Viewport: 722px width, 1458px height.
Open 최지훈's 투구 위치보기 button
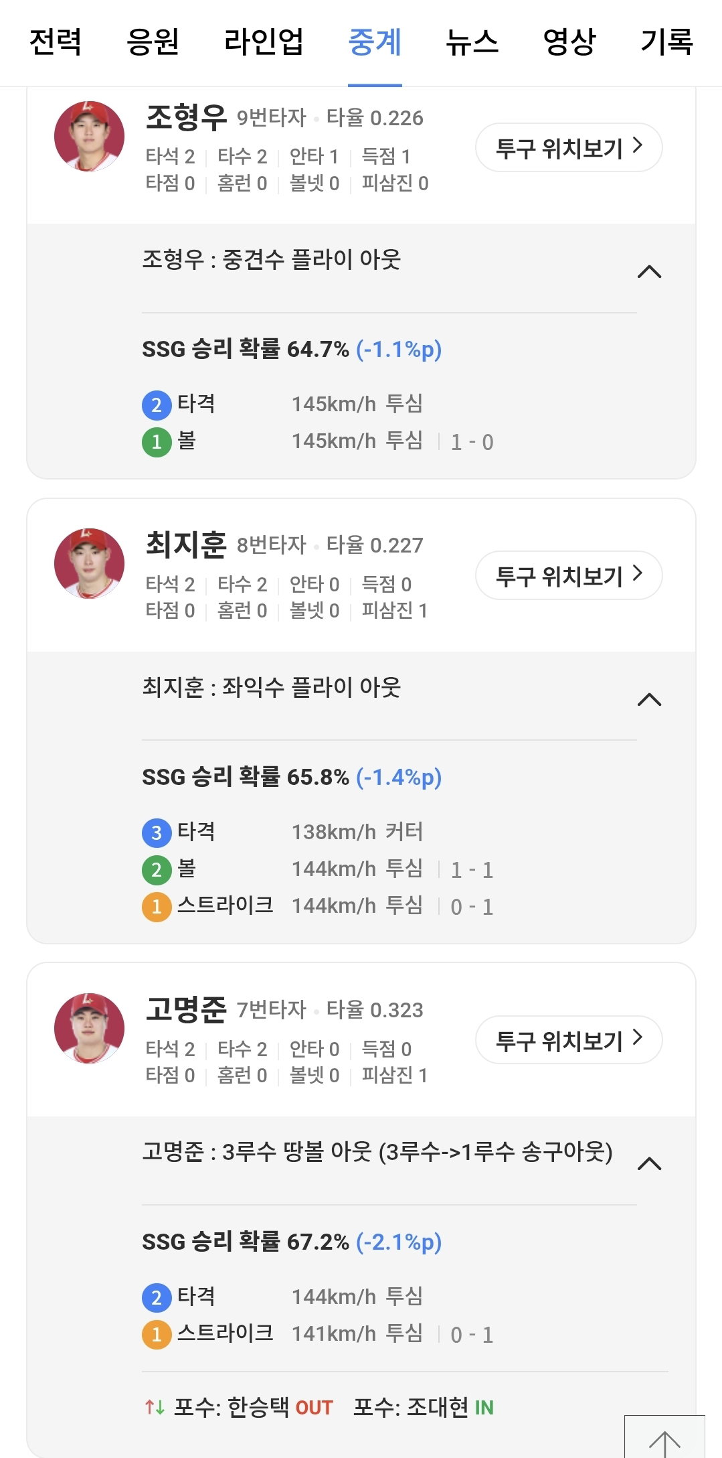click(569, 575)
